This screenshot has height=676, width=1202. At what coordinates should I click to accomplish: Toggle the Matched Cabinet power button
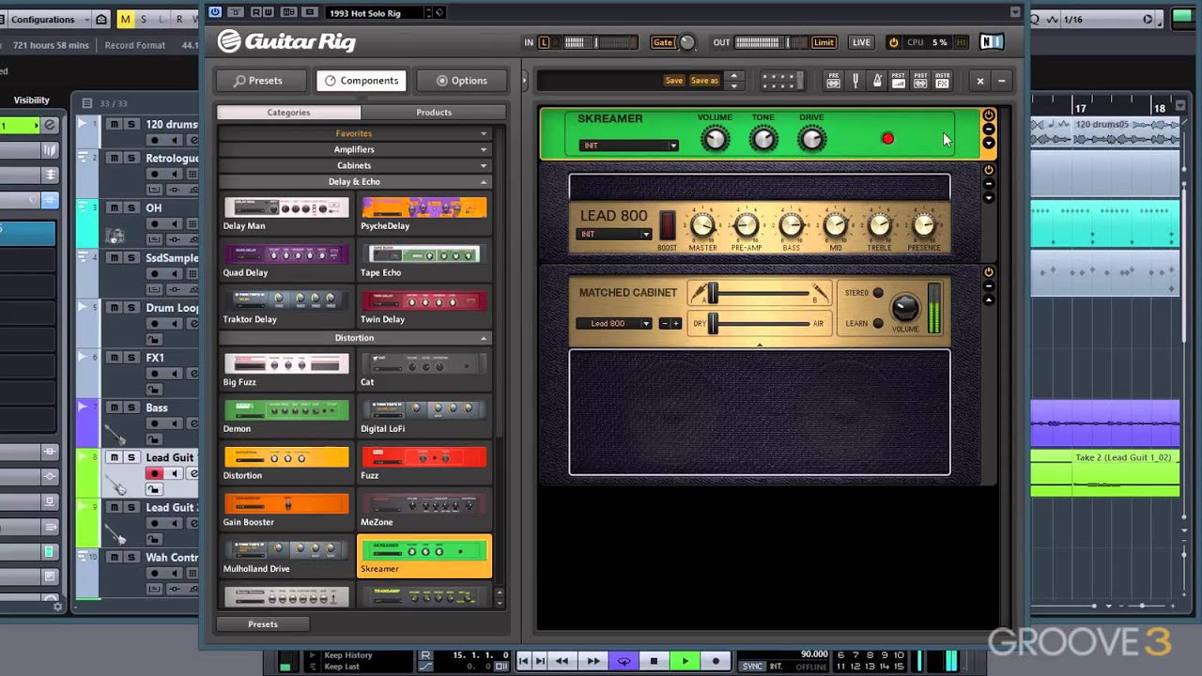point(989,272)
